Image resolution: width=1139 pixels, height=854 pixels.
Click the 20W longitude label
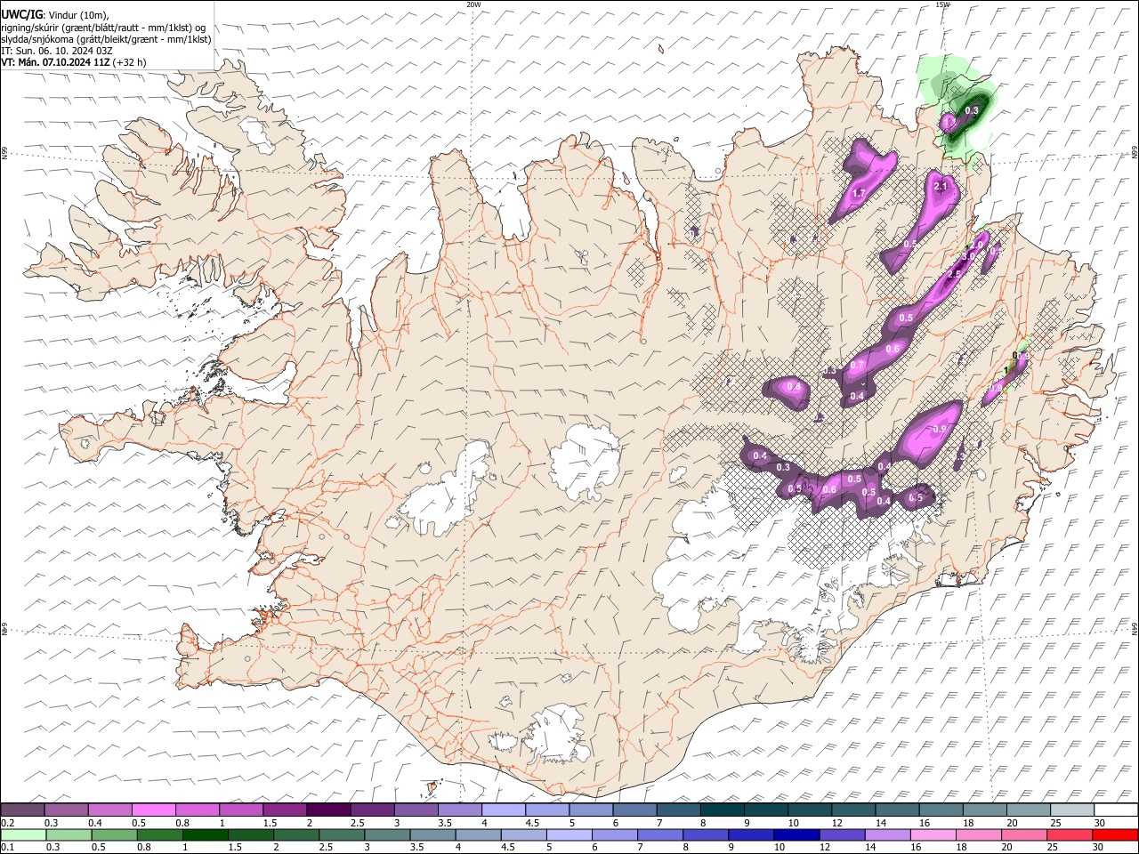[473, 4]
